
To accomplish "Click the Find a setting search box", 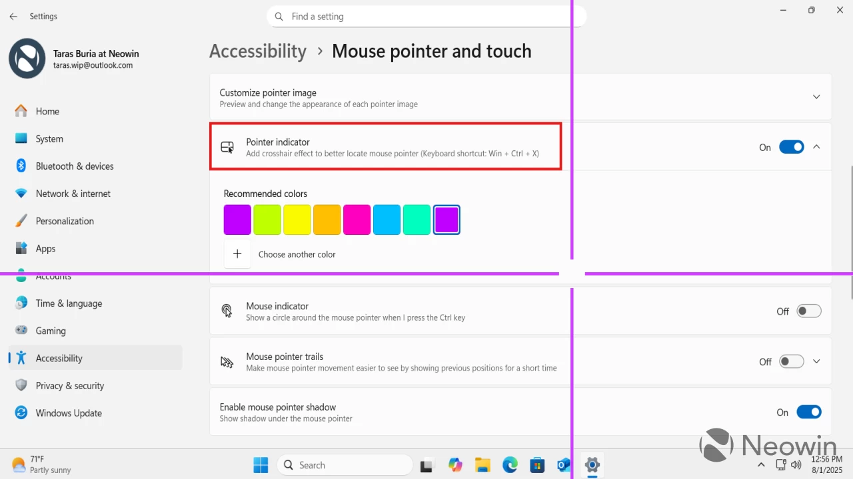I will pyautogui.click(x=426, y=17).
